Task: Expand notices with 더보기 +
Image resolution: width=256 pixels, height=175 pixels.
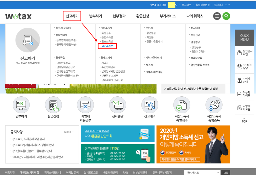Action: coord(69,132)
